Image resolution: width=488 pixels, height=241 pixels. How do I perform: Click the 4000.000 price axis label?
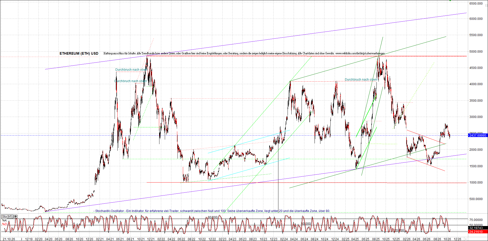coord(476,84)
